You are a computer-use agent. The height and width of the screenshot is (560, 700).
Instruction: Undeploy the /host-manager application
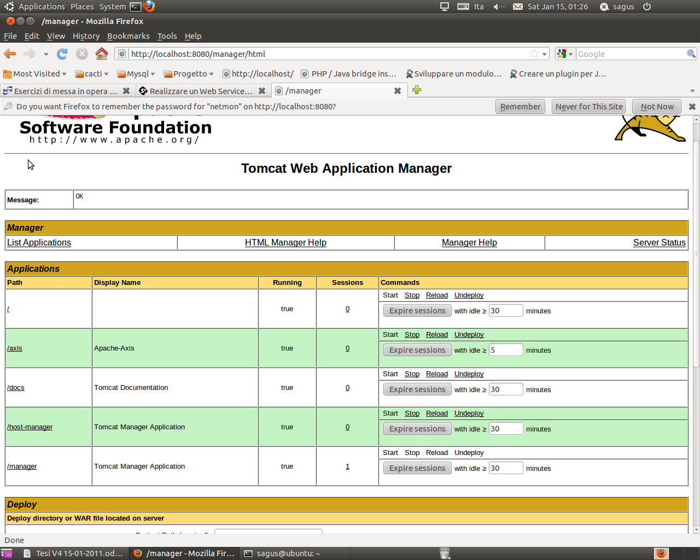(x=469, y=413)
